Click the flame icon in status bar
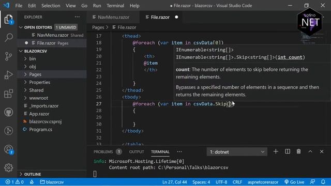The image size is (331, 186). tap(32, 182)
